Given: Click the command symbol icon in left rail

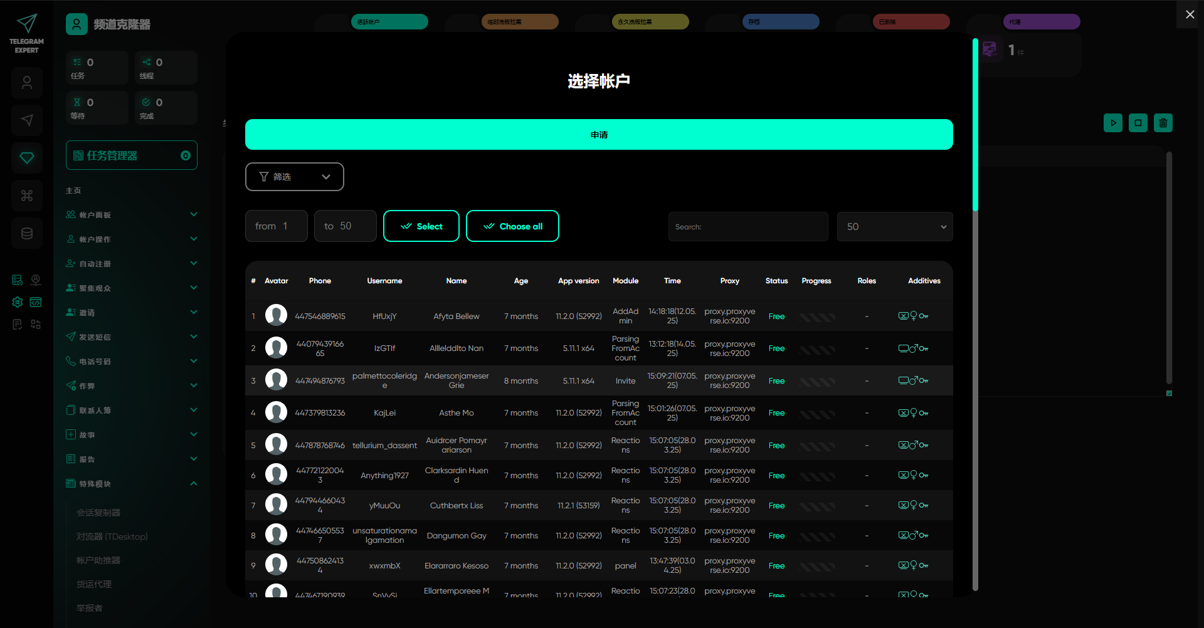Looking at the screenshot, I should click(27, 196).
